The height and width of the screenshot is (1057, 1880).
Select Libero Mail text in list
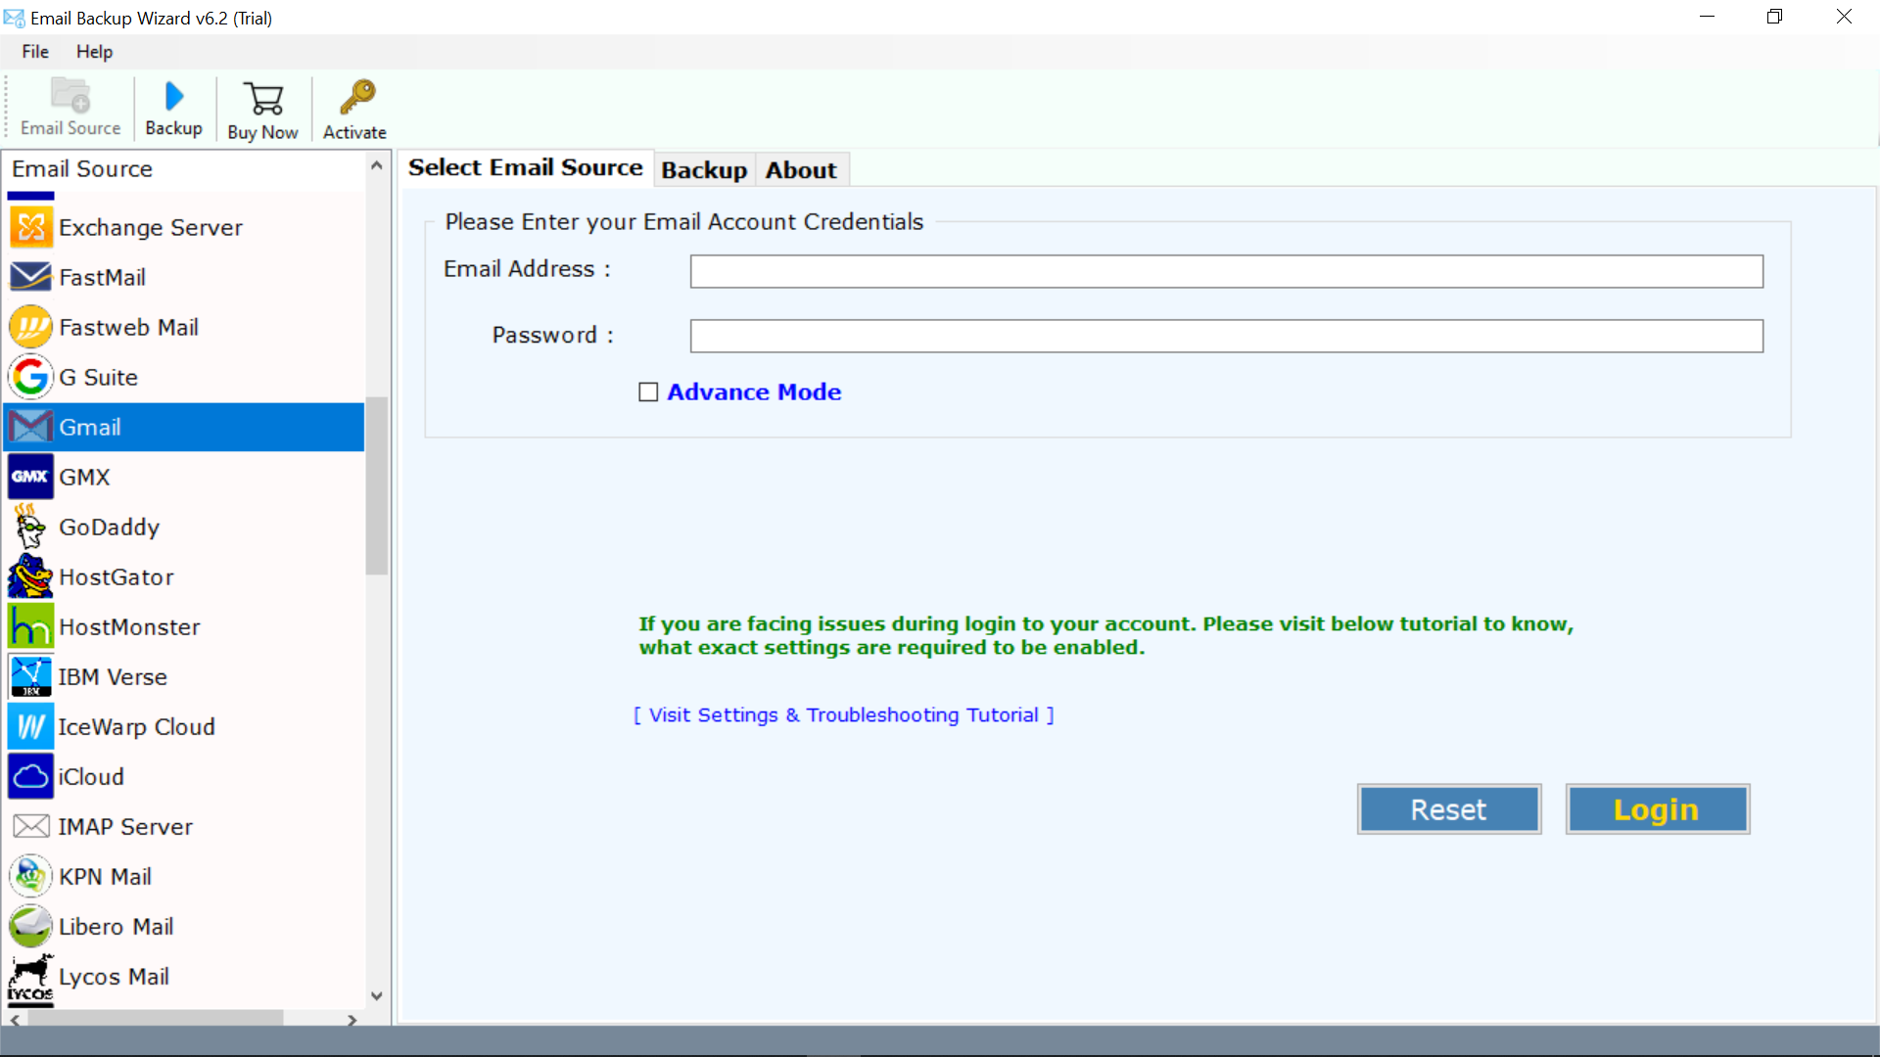pos(116,926)
